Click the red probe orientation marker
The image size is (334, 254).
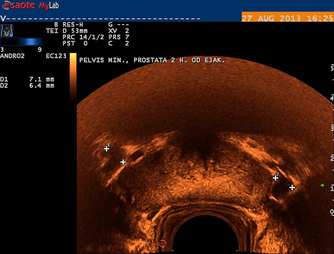162,244
